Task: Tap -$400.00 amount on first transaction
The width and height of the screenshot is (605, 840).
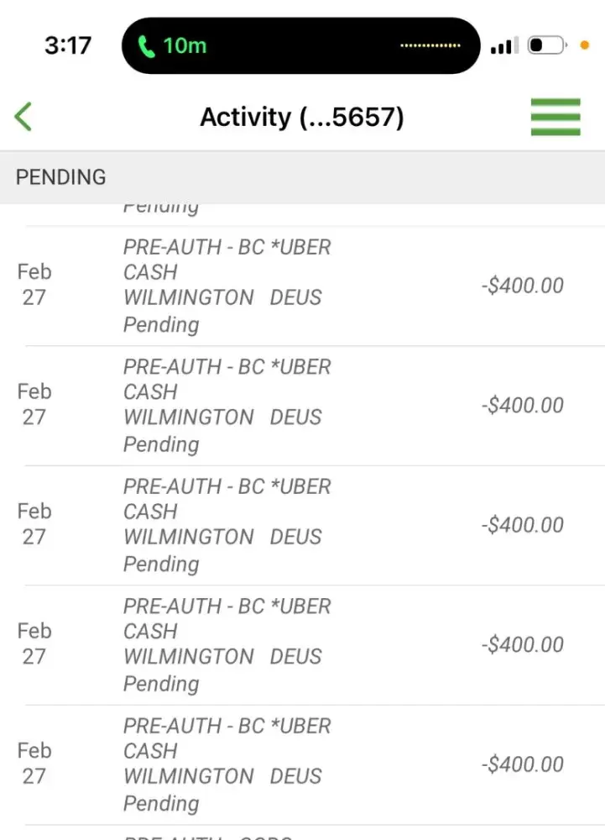Action: coord(523,286)
